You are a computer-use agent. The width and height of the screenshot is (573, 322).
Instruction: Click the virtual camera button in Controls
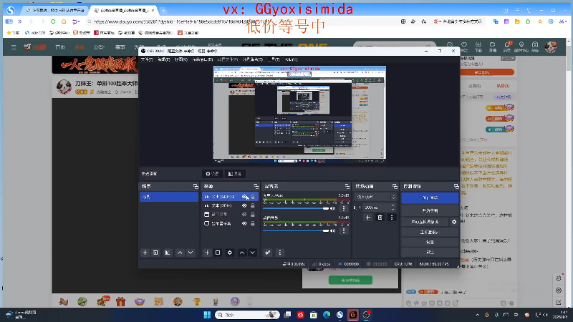click(425, 222)
